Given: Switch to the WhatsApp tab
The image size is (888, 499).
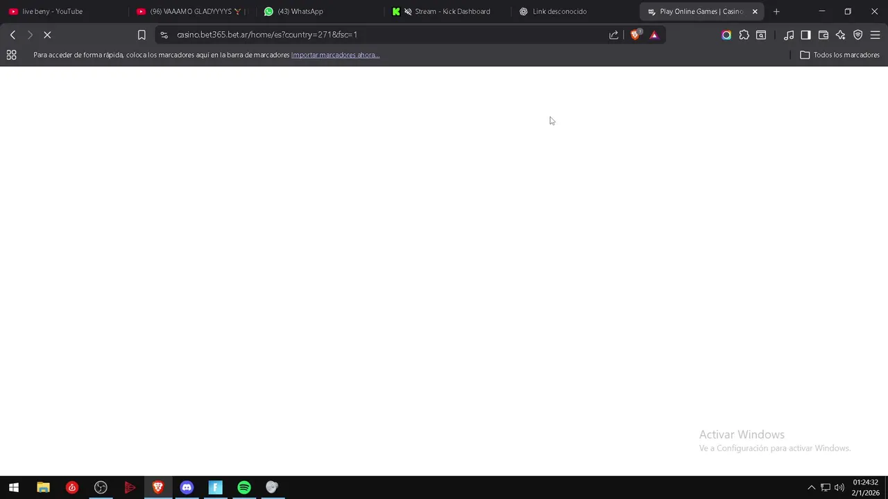Looking at the screenshot, I should (318, 11).
